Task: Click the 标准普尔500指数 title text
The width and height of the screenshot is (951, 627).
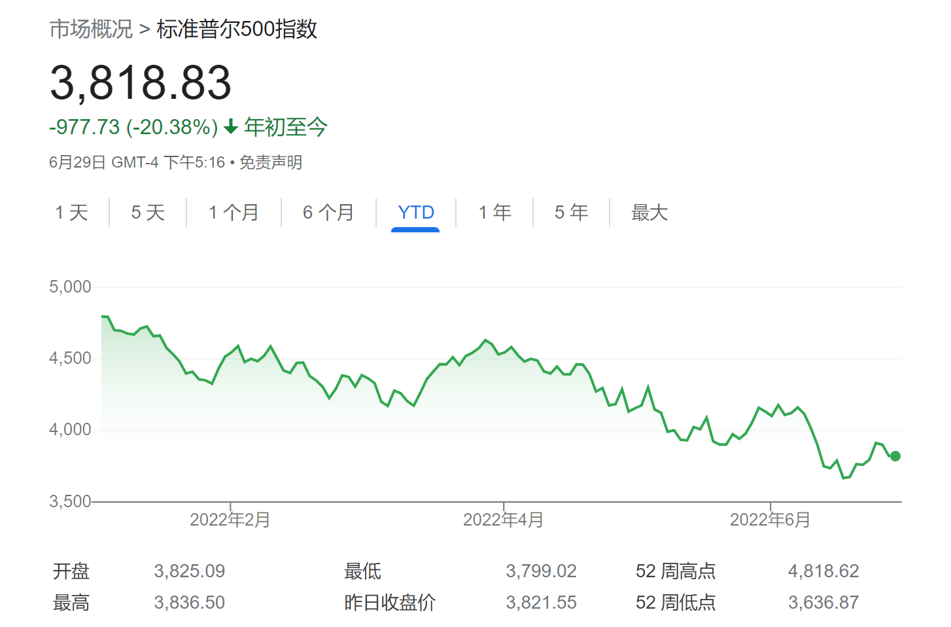Action: pyautogui.click(x=237, y=29)
